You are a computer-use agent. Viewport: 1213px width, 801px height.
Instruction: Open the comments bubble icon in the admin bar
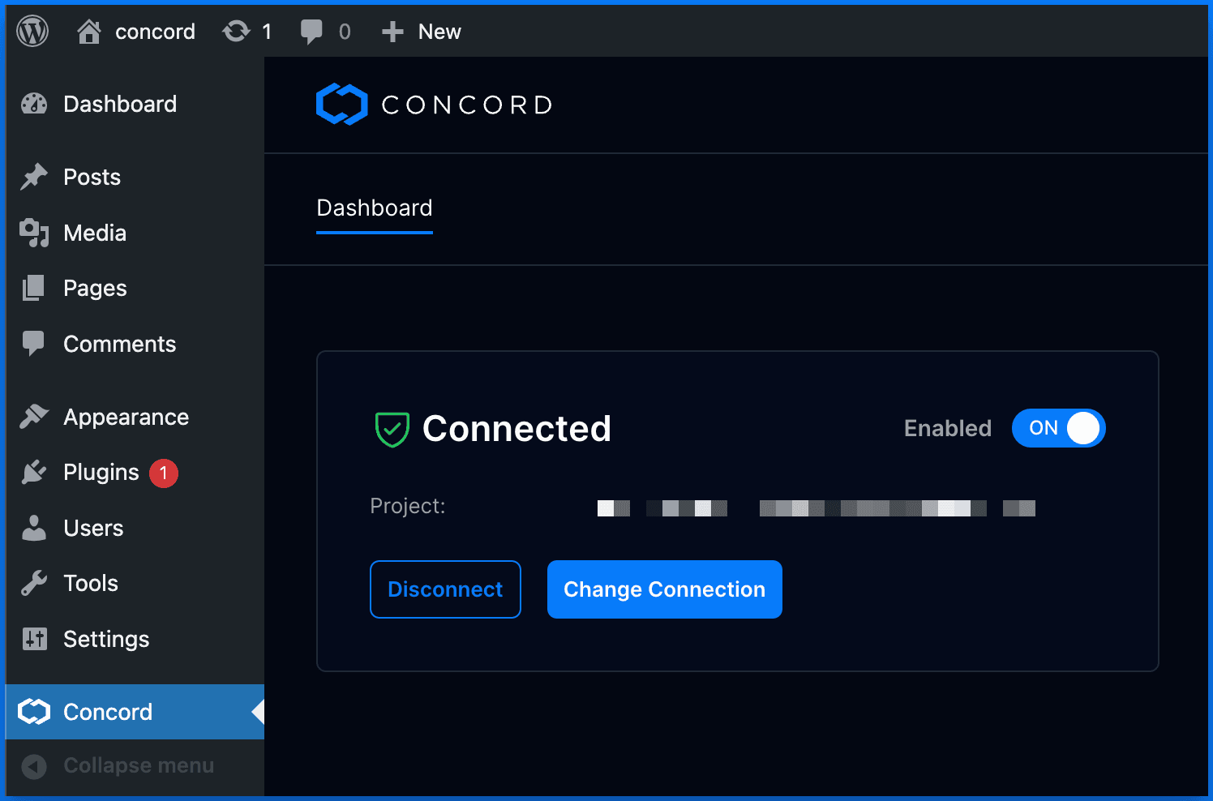tap(311, 32)
